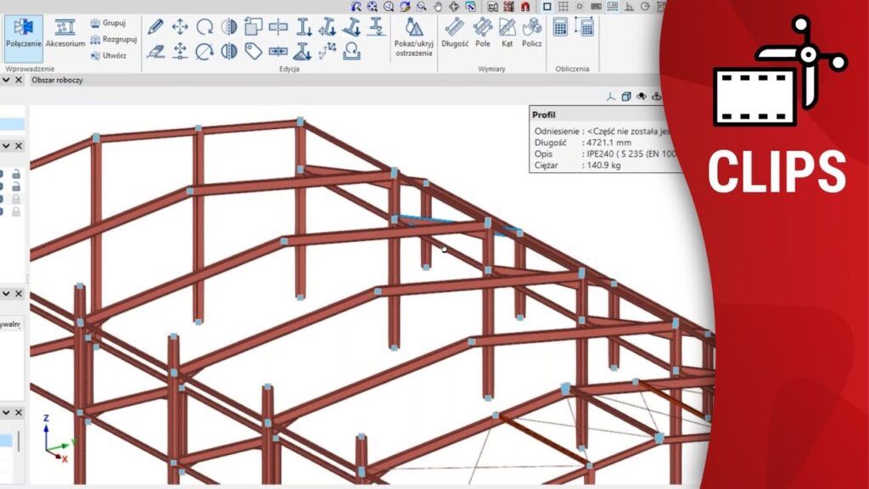Click the Pole area measurement tool
The height and width of the screenshot is (489, 869).
(482, 32)
